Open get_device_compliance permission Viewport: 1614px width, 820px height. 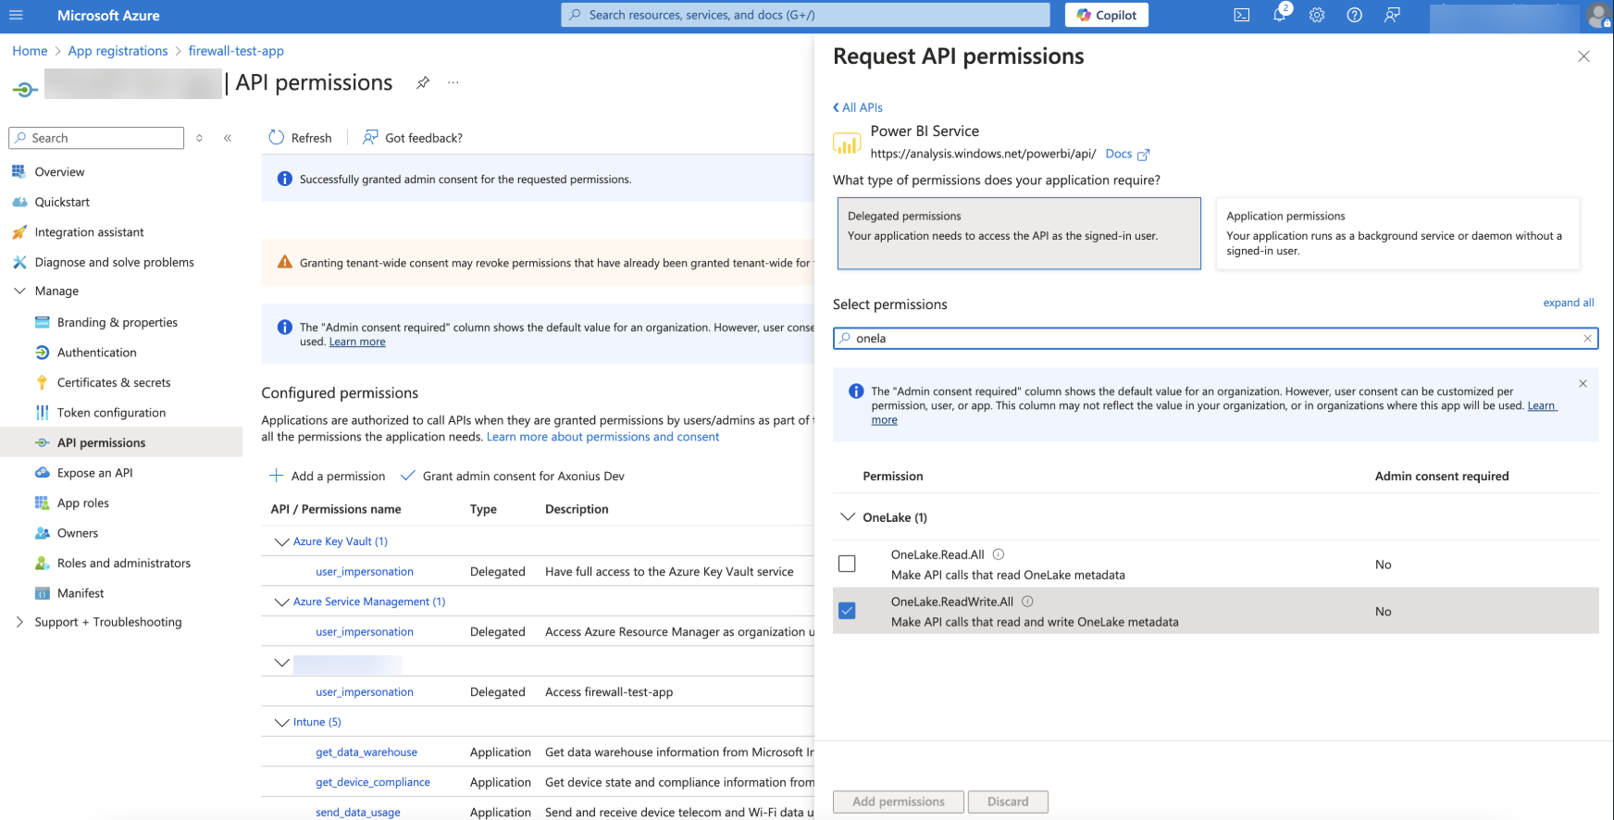pos(373,782)
